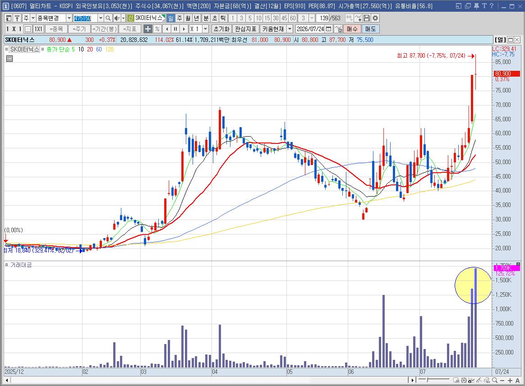Expand the 종목변경 dropdown arrow

[x=69, y=18]
